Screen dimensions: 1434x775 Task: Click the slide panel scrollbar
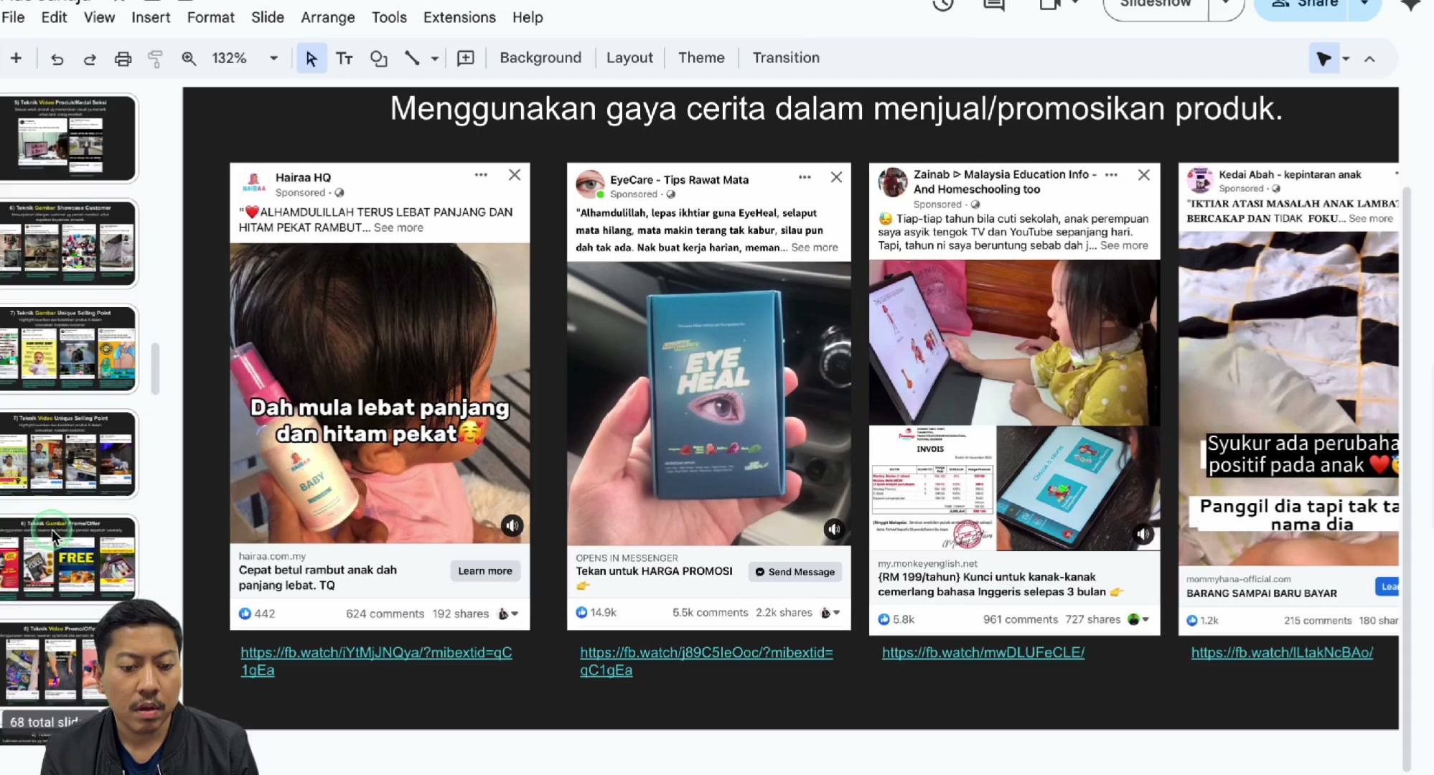click(x=155, y=368)
